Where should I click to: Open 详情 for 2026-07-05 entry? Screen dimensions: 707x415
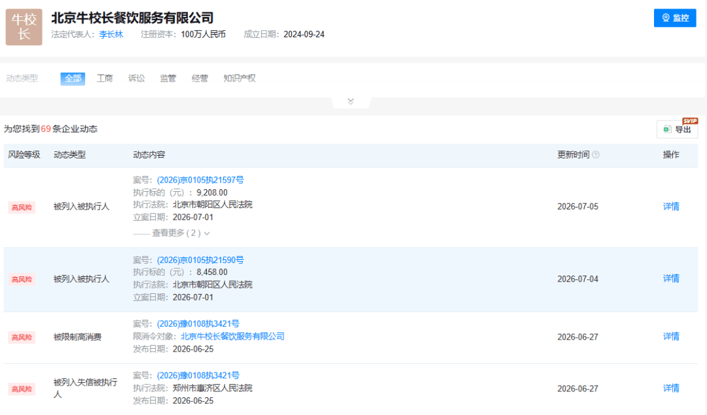tap(671, 207)
